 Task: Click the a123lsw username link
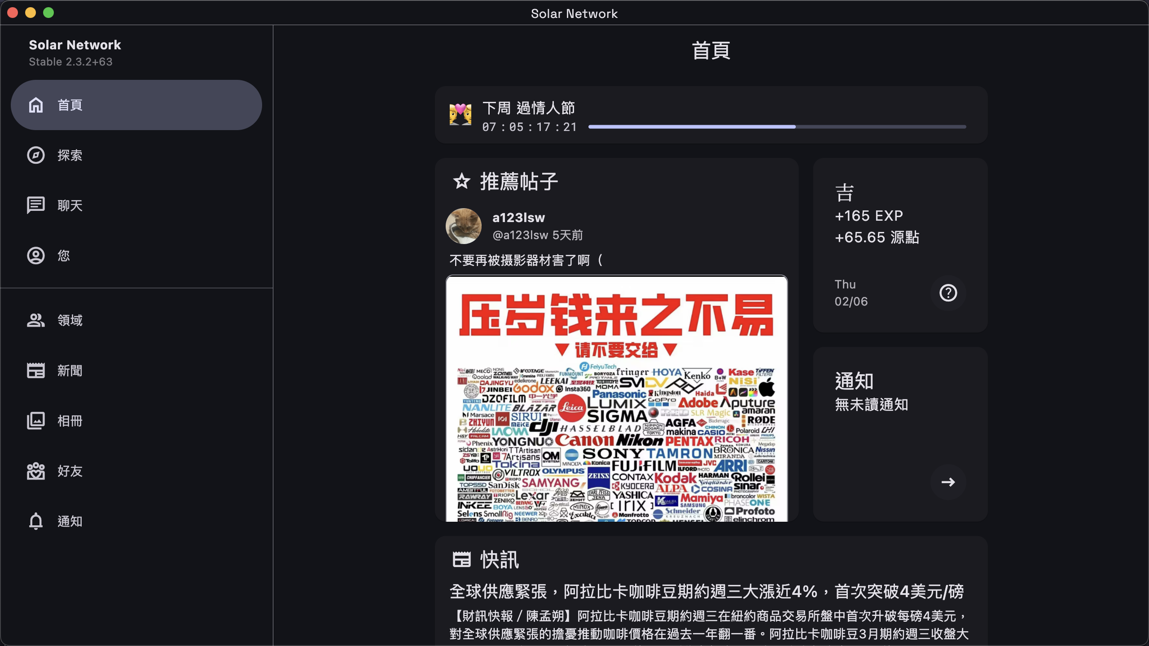pos(518,218)
